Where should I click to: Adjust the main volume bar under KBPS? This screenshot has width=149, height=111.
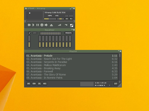tap(50, 19)
